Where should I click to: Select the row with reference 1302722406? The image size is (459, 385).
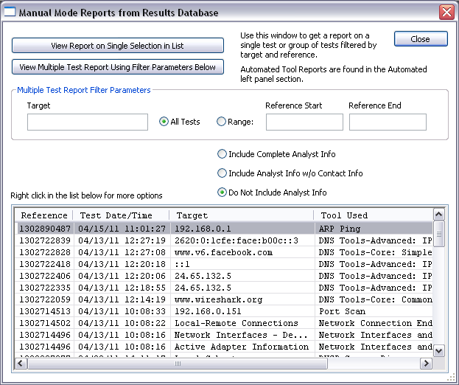(x=224, y=276)
